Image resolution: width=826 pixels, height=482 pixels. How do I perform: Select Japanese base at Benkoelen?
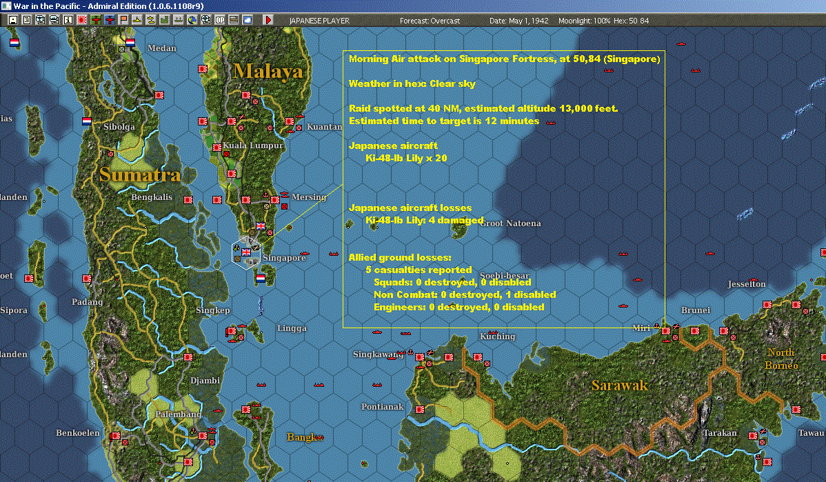point(115,436)
